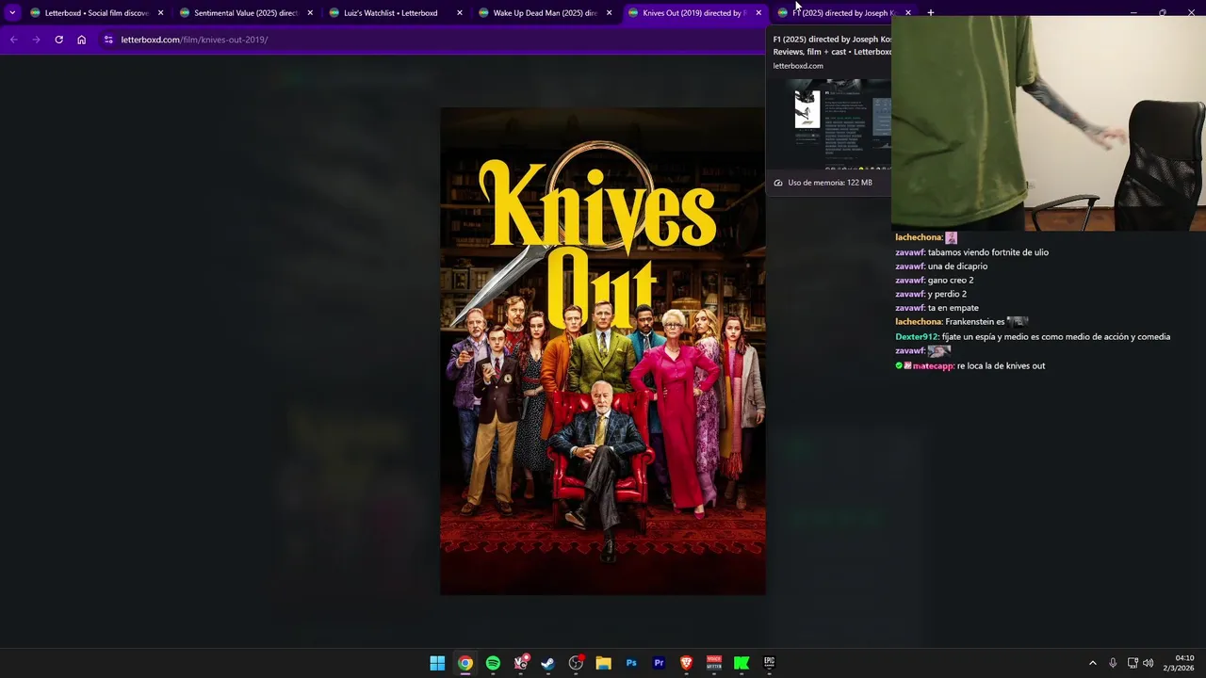Viewport: 1206px width, 678px height.
Task: Open OBS Studio from the taskbar
Action: pyautogui.click(x=576, y=663)
